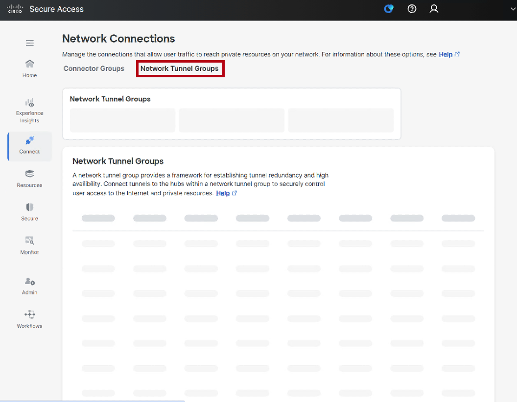Open the user account icon
Image resolution: width=517 pixels, height=404 pixels.
pyautogui.click(x=434, y=8)
